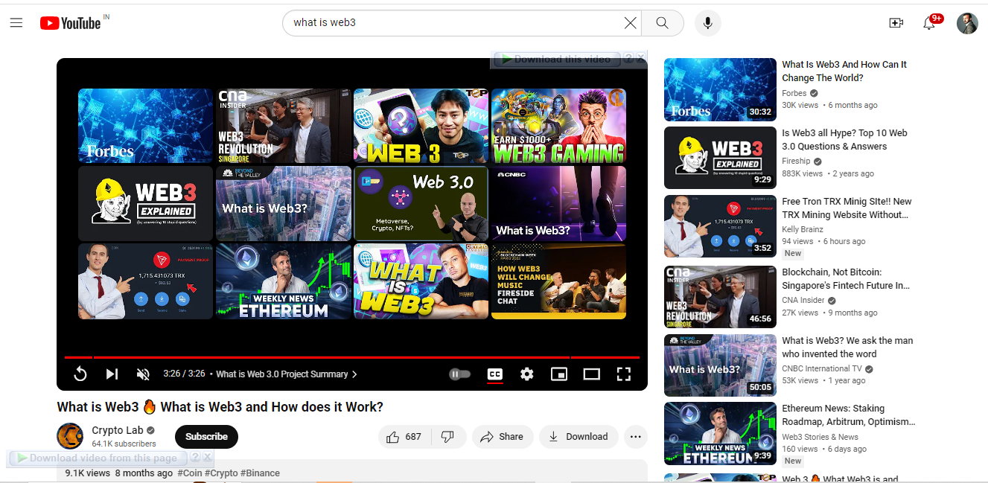988x483 pixels.
Task: Open sidebar video 'Ethereum News: Staking Roadmap'
Action: point(849,415)
